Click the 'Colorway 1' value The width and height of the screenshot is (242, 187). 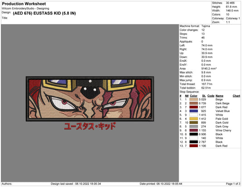233,18
